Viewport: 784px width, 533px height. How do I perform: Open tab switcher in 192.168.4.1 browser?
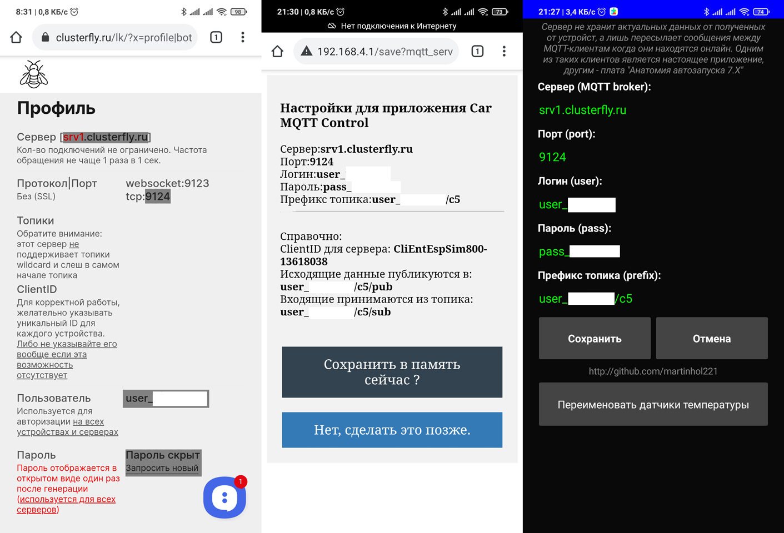pos(477,52)
